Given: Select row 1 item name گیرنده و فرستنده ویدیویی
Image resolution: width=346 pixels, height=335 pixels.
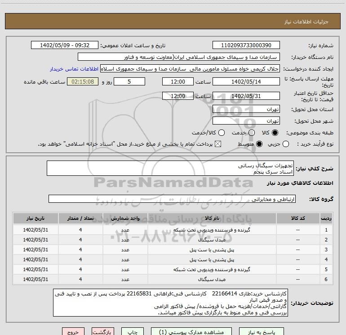Looking at the screenshot, I should [x=212, y=230].
